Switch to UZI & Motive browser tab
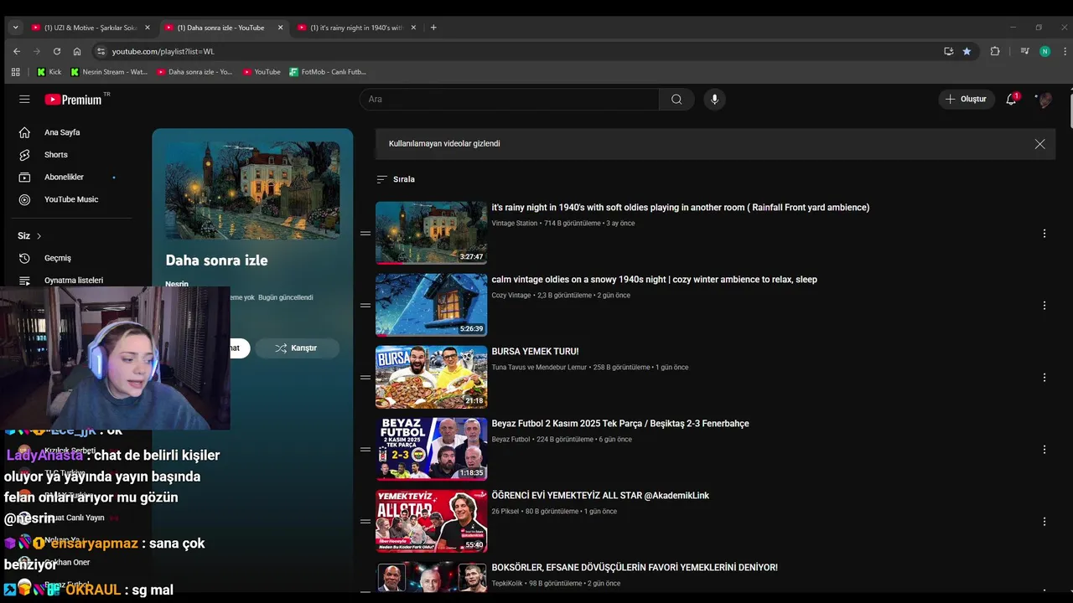Image resolution: width=1073 pixels, height=603 pixels. click(91, 28)
